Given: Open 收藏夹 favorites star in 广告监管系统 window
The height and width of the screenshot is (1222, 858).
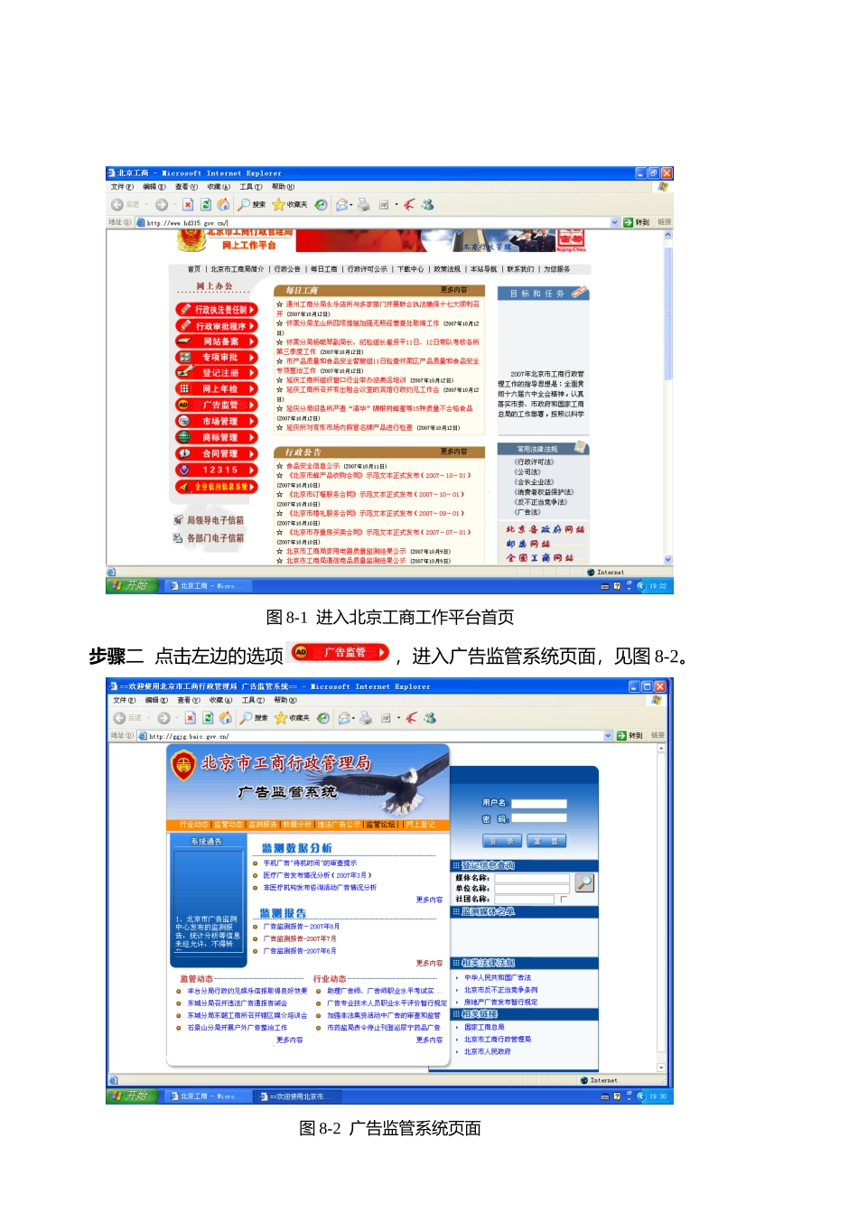Looking at the screenshot, I should tap(281, 718).
